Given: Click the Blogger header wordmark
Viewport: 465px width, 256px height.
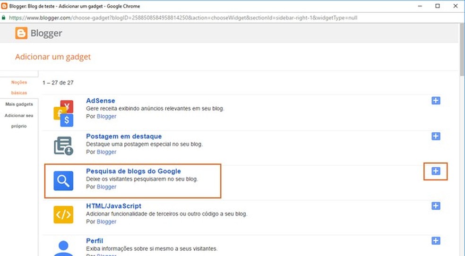Looking at the screenshot, I should tap(46, 33).
